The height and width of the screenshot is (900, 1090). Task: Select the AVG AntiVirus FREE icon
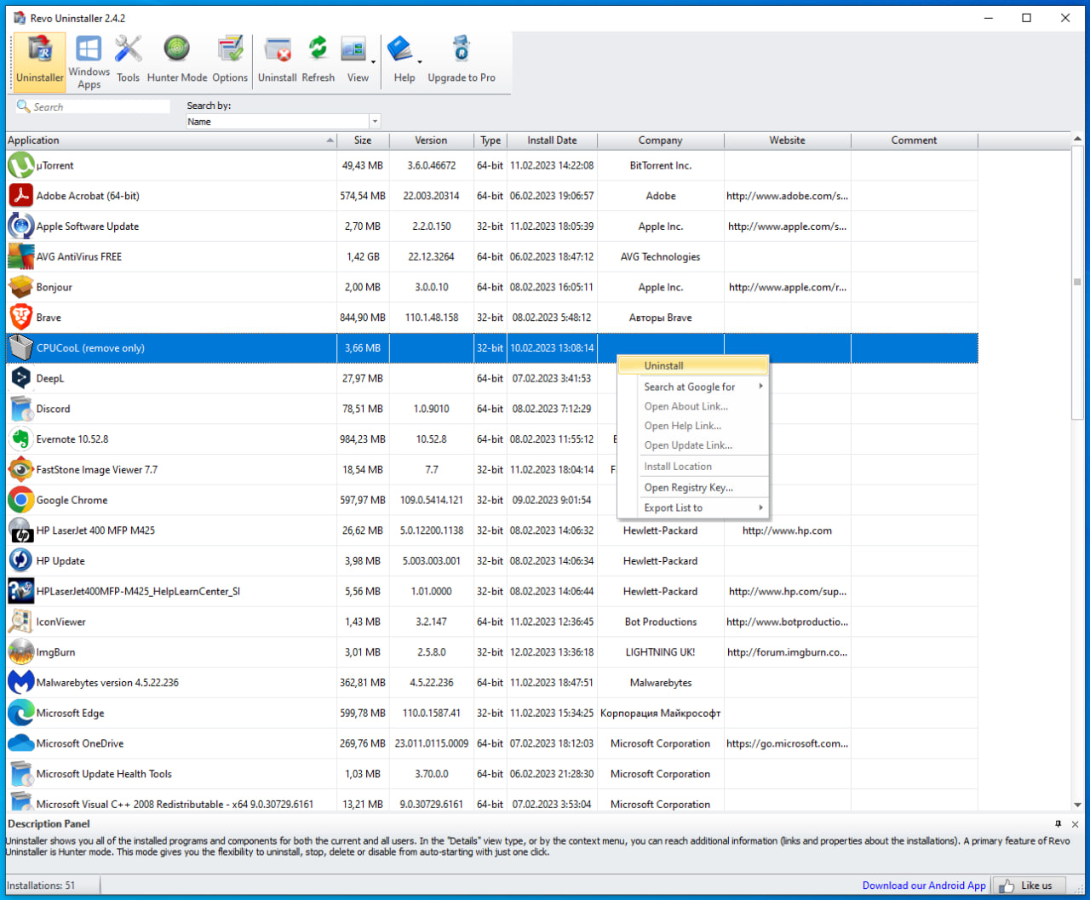20,256
